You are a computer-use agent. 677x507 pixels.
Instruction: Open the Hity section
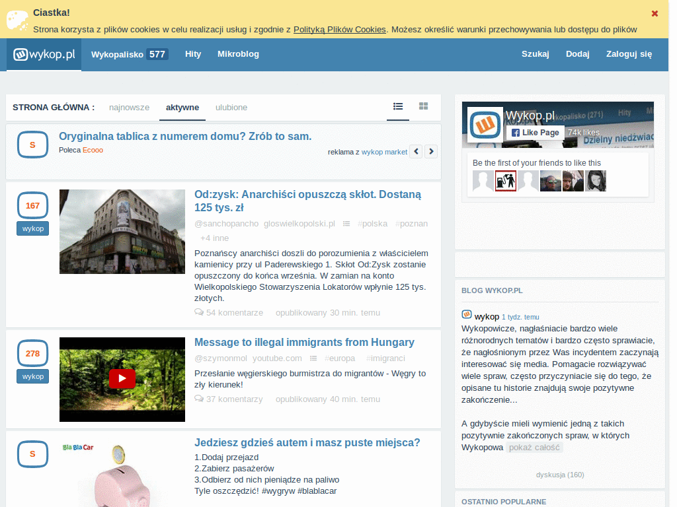193,54
